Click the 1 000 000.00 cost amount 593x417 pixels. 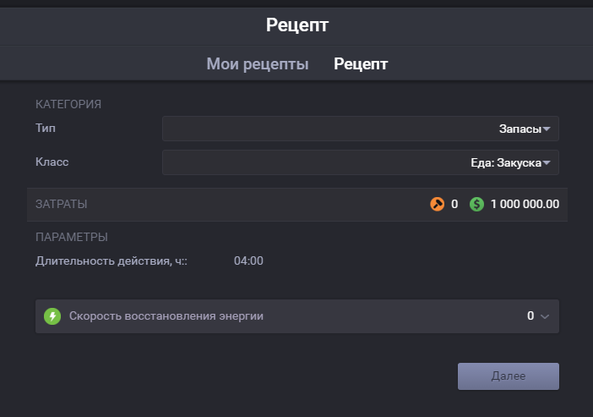(x=525, y=204)
